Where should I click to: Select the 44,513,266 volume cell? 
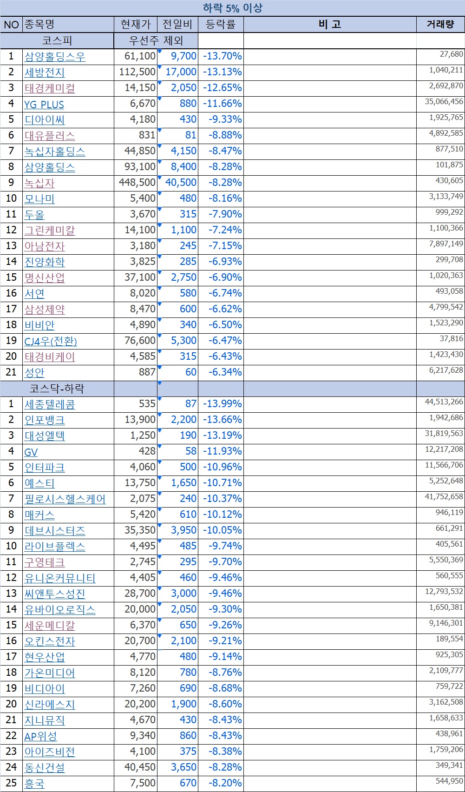(x=440, y=404)
